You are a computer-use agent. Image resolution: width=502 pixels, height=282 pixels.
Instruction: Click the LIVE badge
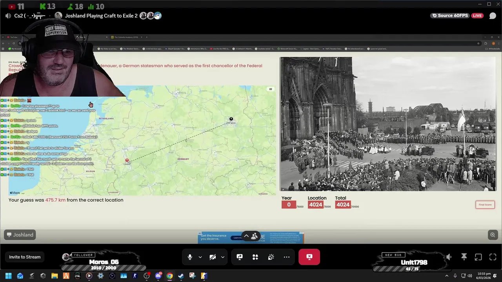pos(477,16)
